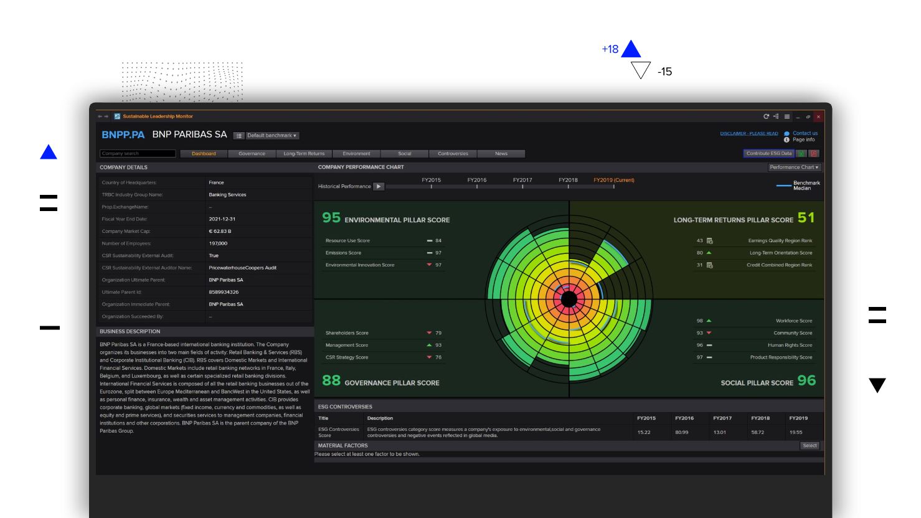The image size is (921, 518).
Task: Click the Shareholders Score down arrow
Action: pos(429,333)
